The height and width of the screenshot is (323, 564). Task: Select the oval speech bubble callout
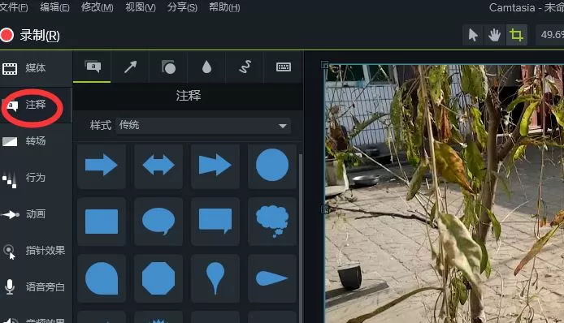click(x=158, y=222)
